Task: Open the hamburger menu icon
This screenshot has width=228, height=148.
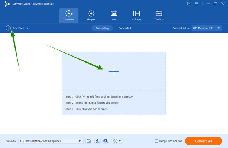Action: 196,4
